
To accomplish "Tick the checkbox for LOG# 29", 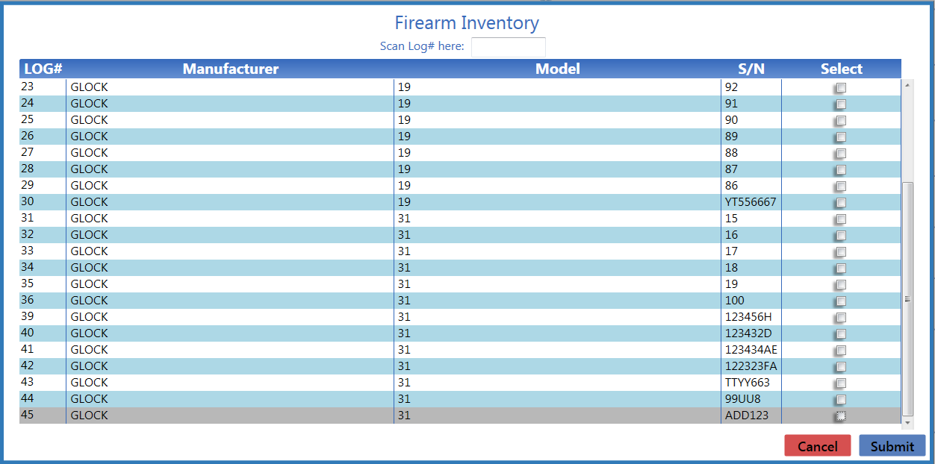I will 841,186.
